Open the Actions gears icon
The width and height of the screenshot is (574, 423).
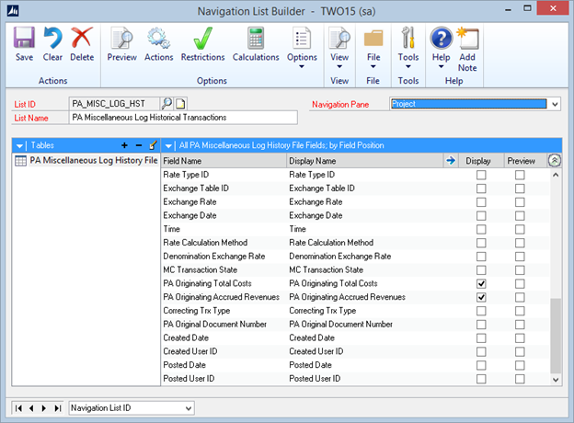158,38
